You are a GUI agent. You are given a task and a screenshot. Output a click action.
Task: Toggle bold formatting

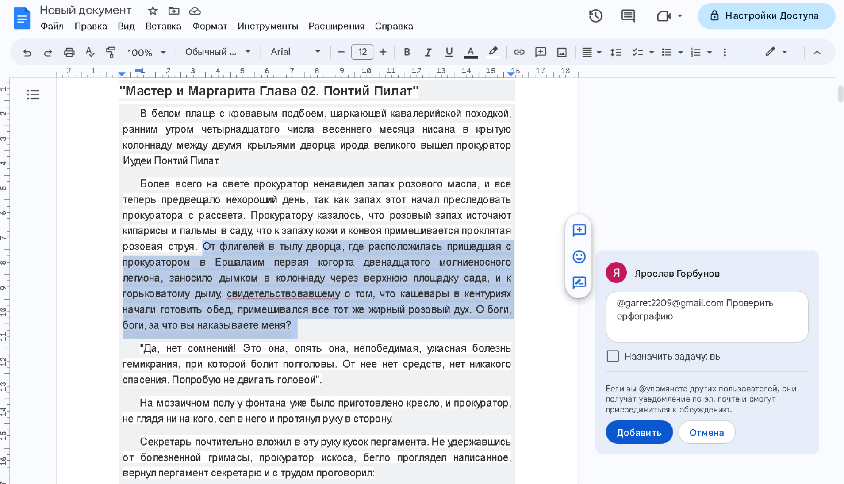407,52
